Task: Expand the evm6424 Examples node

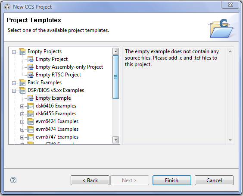Action: pyautogui.click(x=22, y=122)
